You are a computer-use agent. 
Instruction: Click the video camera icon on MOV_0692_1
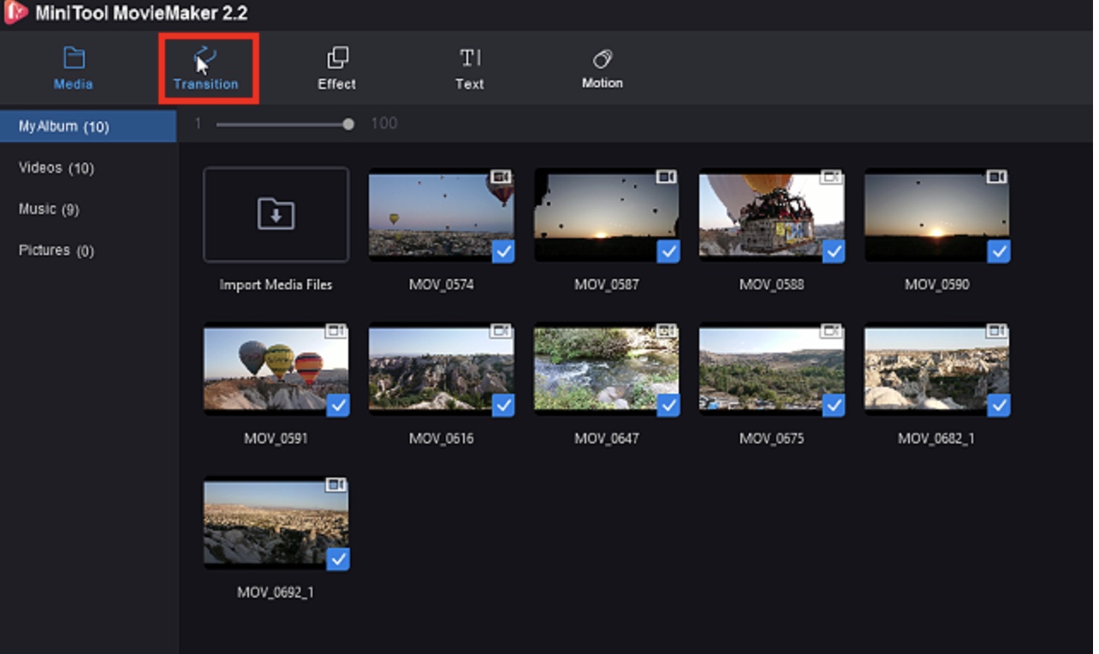pos(336,485)
